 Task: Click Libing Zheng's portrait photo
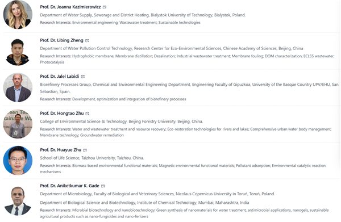pos(18,51)
